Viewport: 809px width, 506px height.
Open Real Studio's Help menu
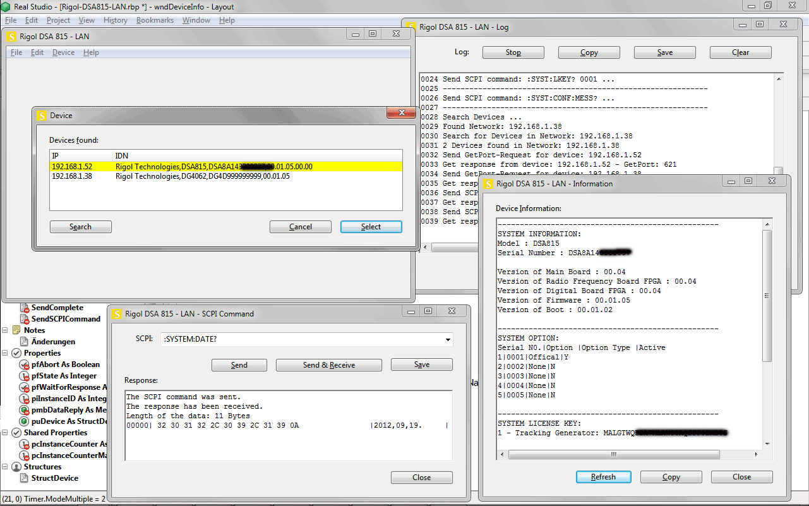[227, 20]
